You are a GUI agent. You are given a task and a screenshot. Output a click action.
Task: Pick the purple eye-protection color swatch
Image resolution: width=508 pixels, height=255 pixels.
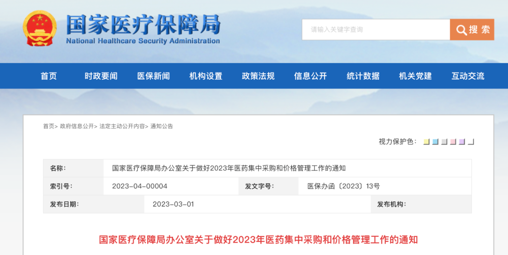462,142
